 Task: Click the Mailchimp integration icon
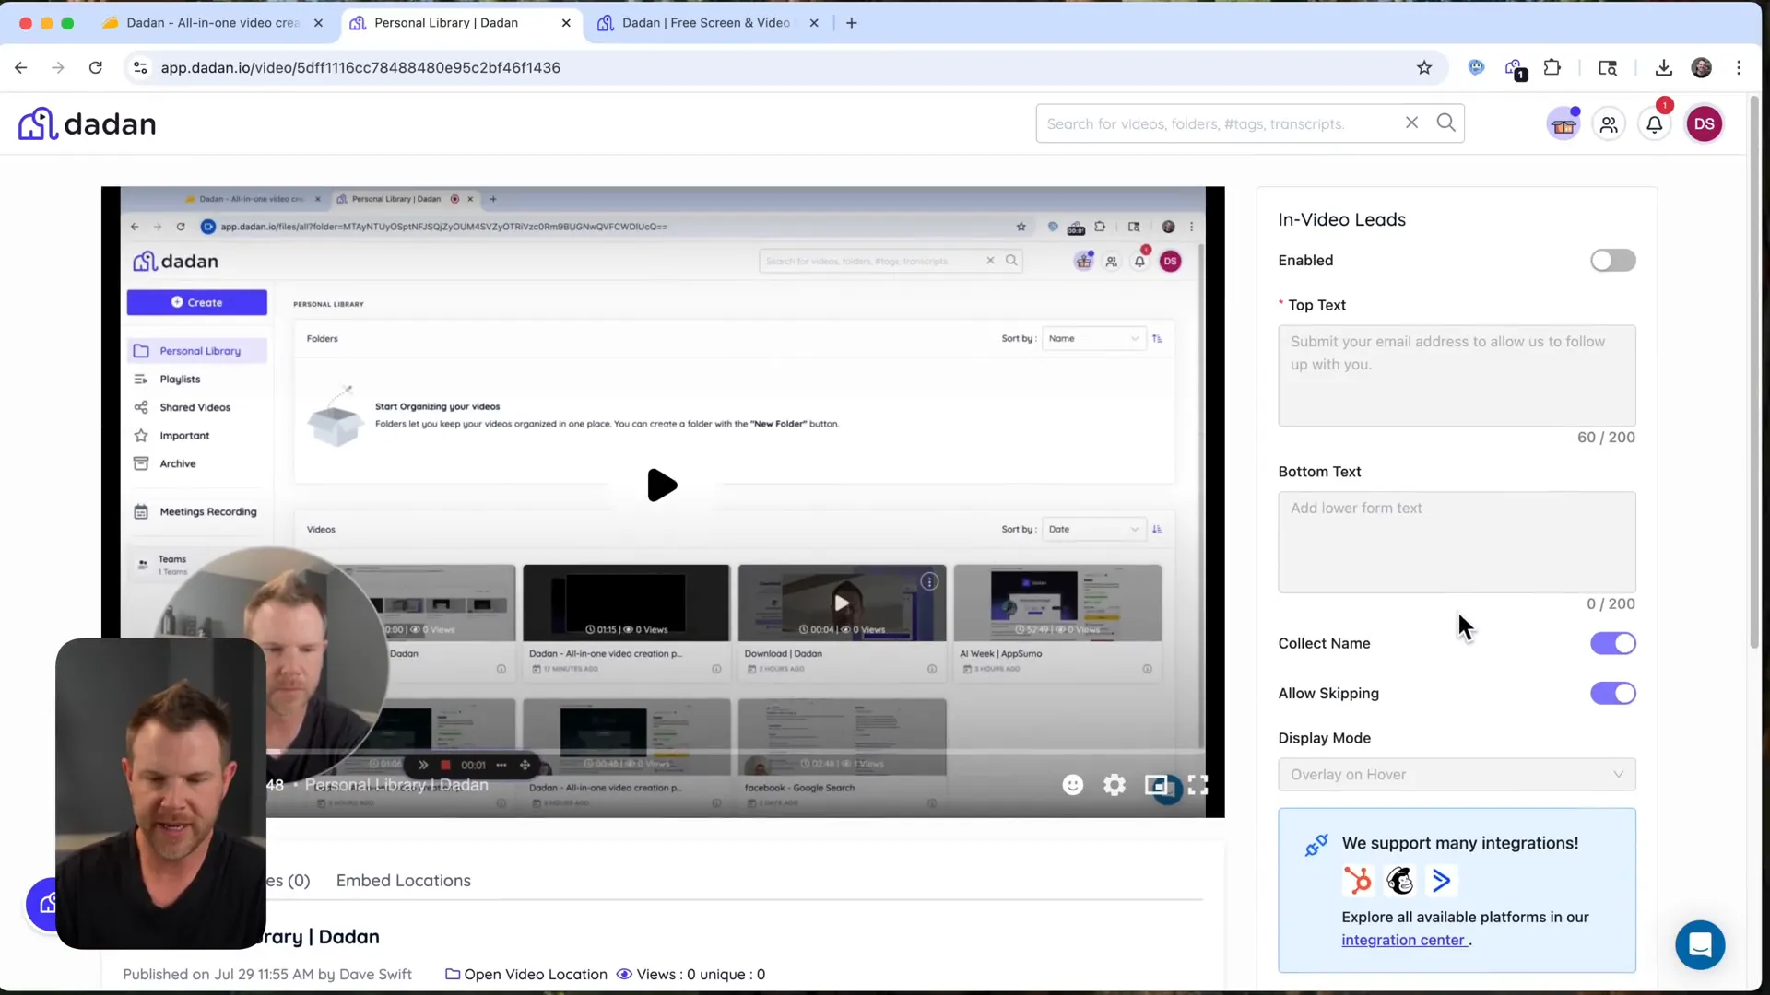[1399, 881]
